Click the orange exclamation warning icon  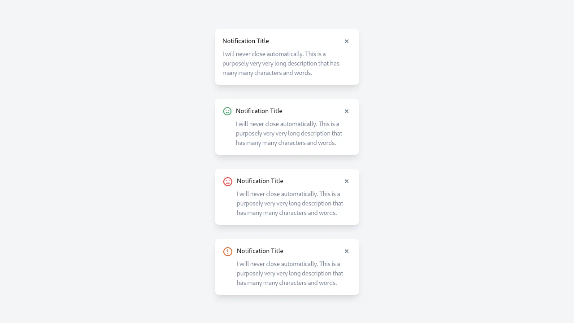coord(228,252)
